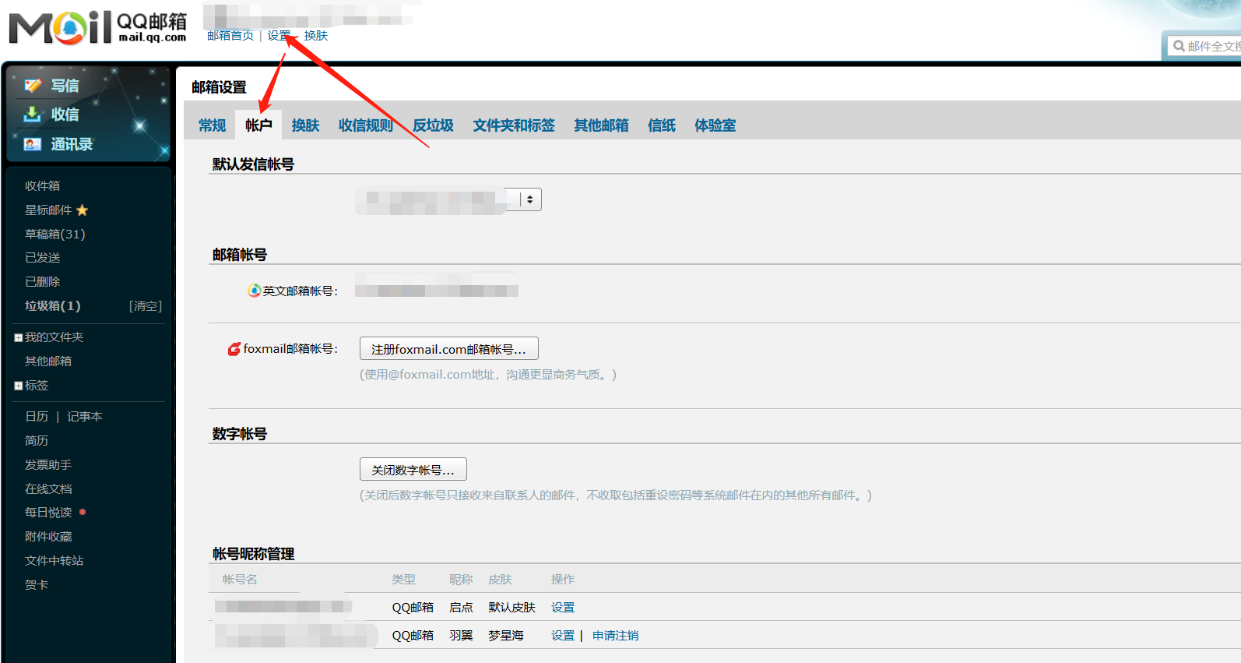This screenshot has height=663, width=1241.
Task: Click the 启点 nickname cell
Action: (461, 608)
